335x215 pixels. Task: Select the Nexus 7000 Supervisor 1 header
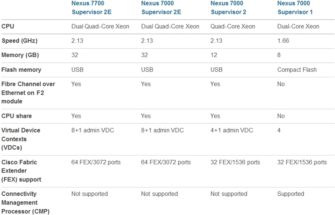click(300, 7)
